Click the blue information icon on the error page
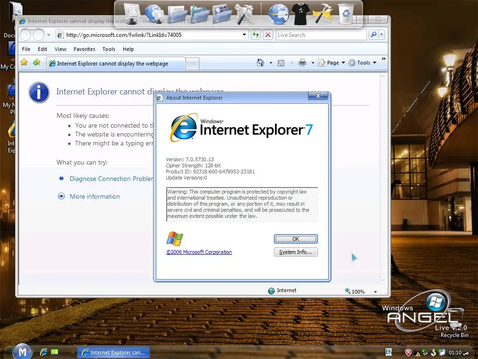This screenshot has width=478, height=359. tap(39, 92)
